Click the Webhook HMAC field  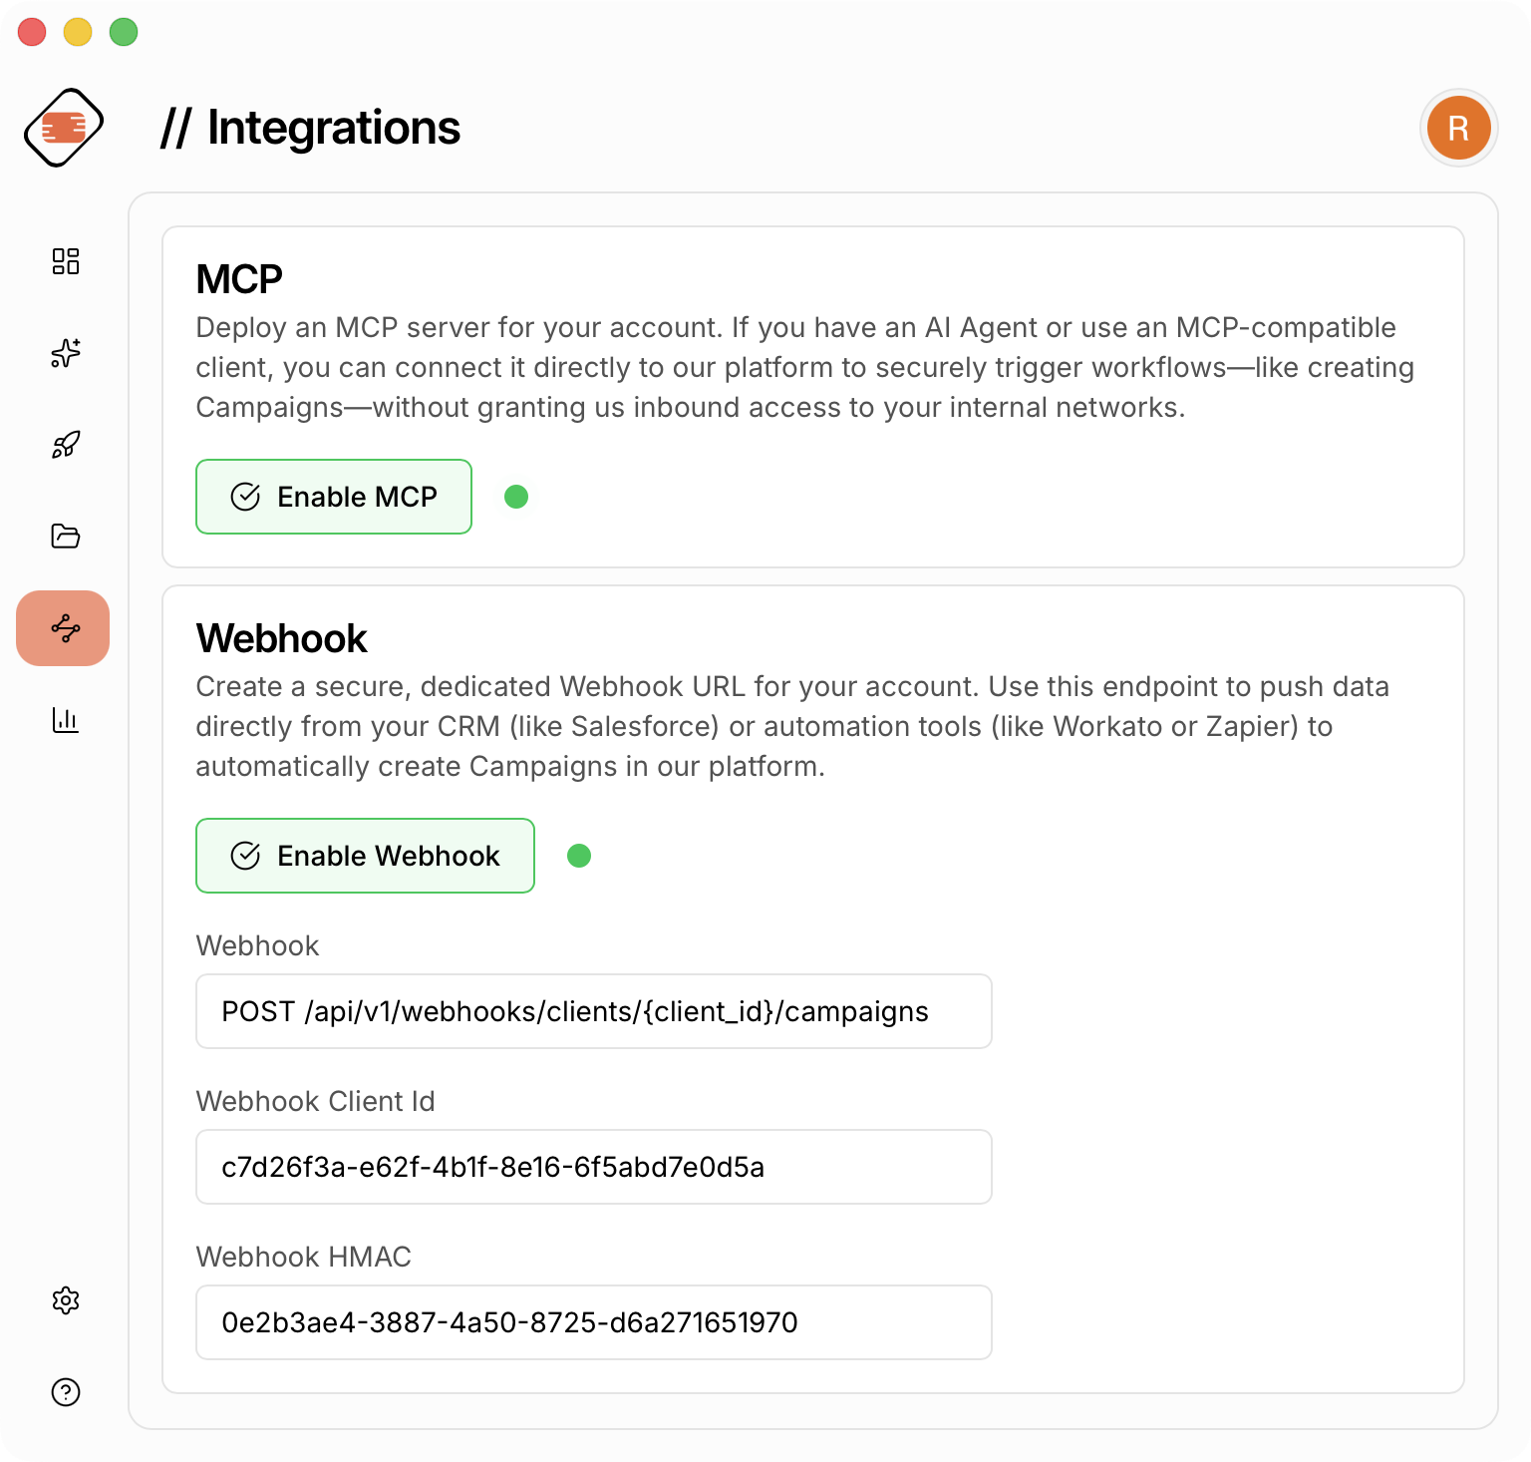594,1322
